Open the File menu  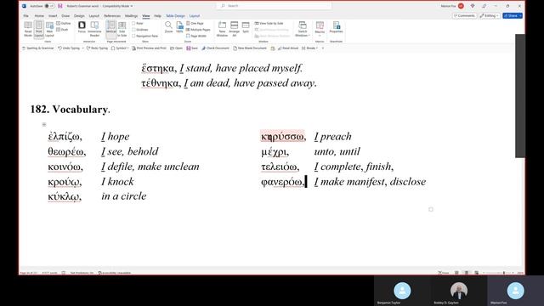[x=26, y=16]
